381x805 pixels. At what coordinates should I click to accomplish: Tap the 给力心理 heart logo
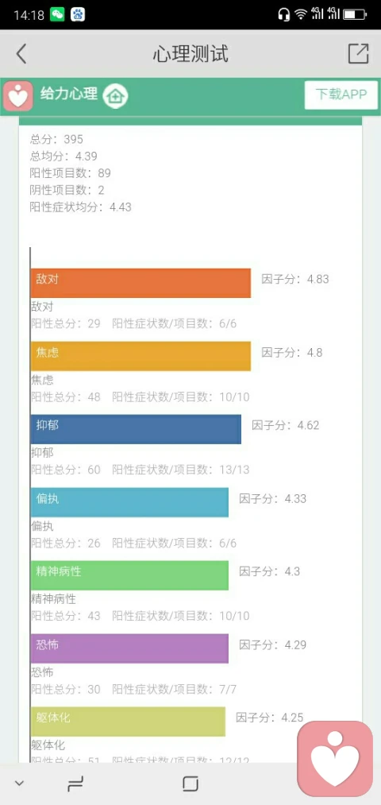[18, 96]
